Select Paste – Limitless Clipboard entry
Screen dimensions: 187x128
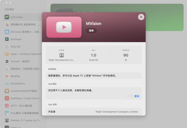pos(23,54)
